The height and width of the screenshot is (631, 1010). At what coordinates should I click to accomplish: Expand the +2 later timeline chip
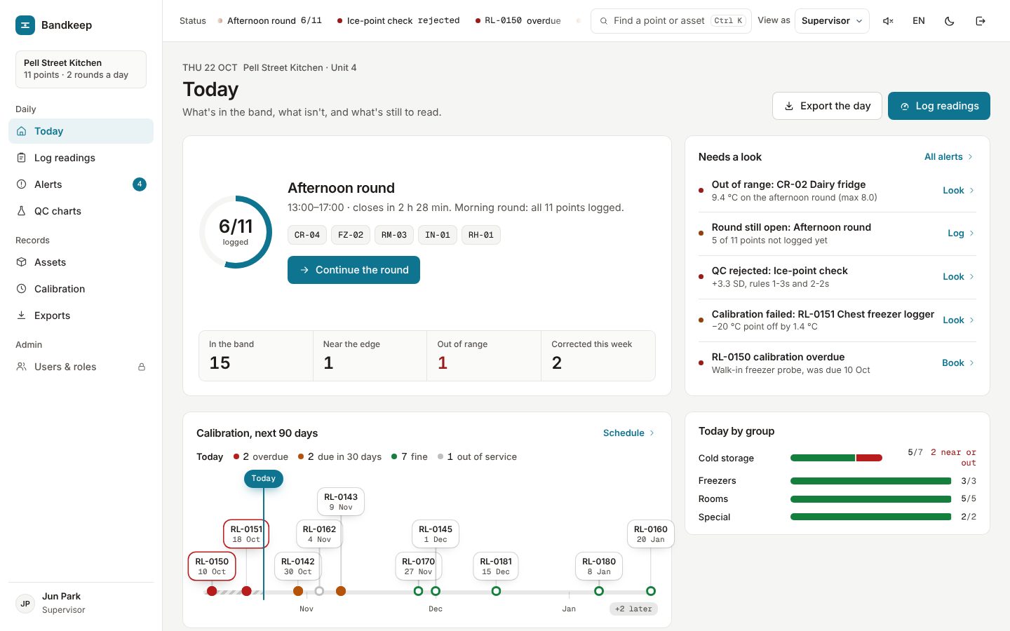click(x=634, y=609)
